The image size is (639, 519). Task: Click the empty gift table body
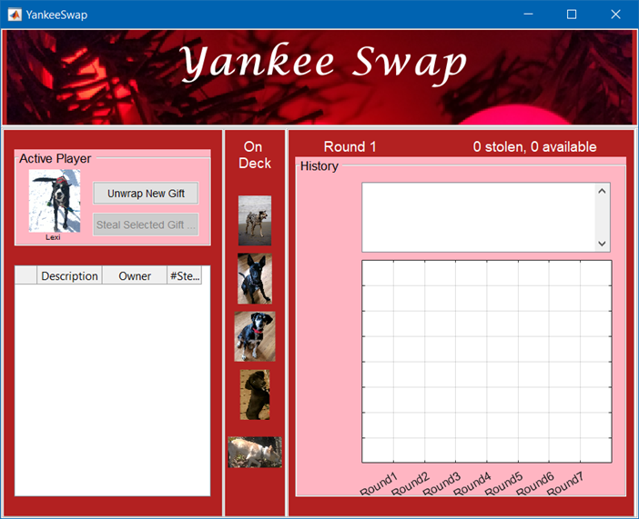click(x=112, y=391)
